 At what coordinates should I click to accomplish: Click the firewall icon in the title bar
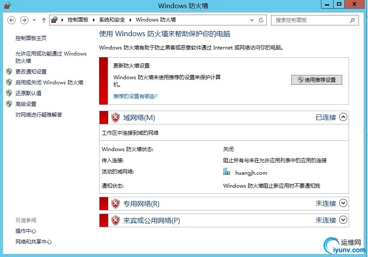click(7, 6)
